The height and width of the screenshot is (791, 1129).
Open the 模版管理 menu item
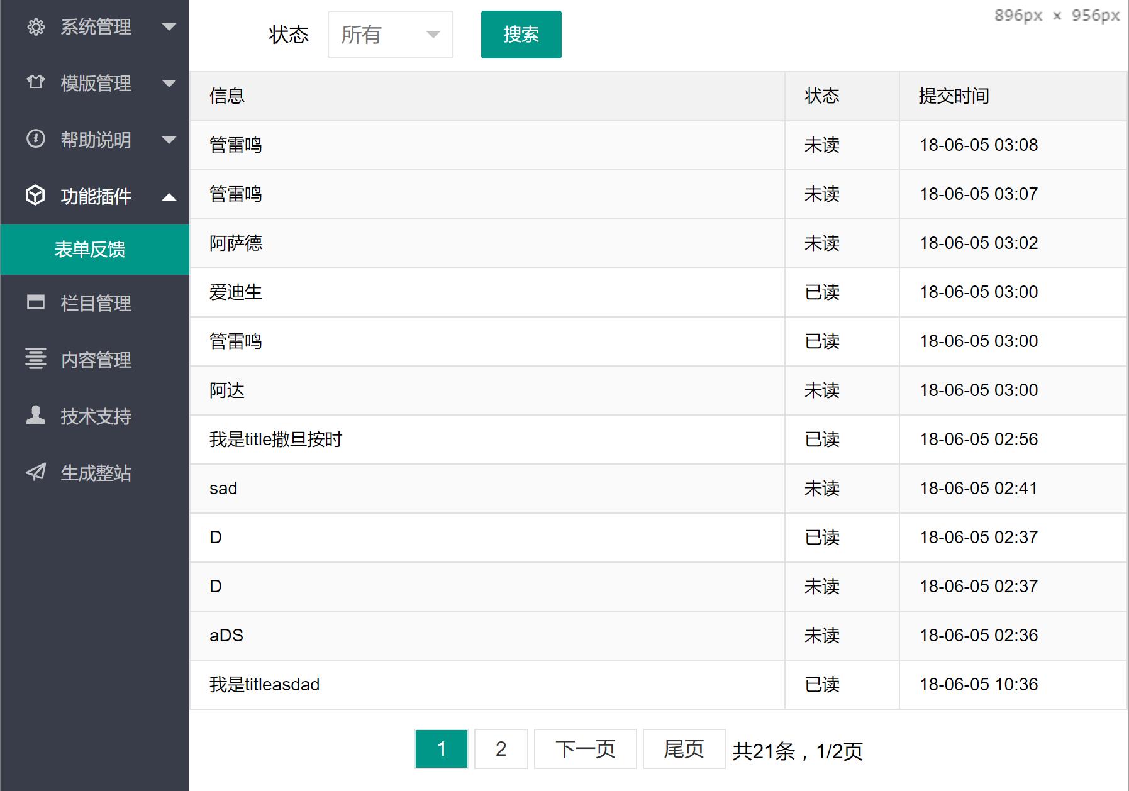pyautogui.click(x=95, y=83)
